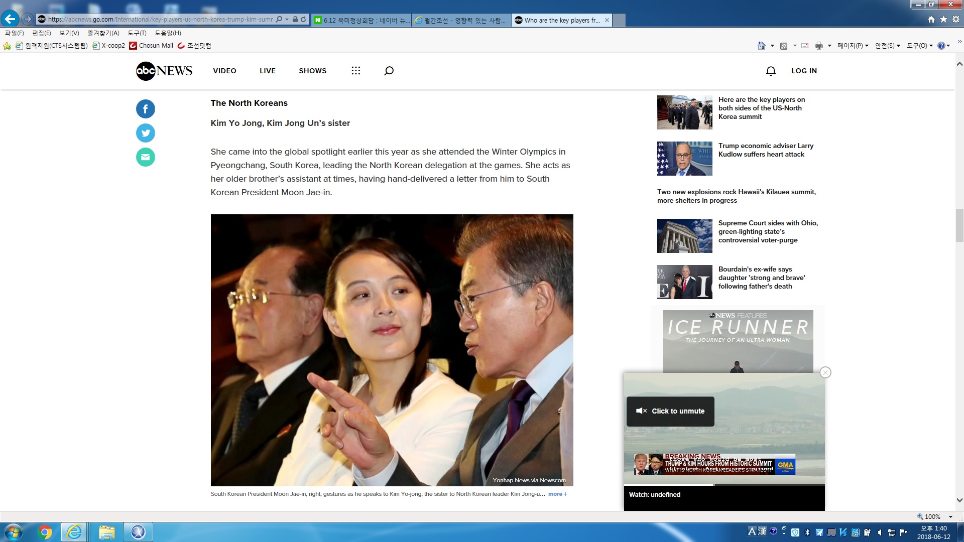Expand the 페이지(P) dropdown menu
The width and height of the screenshot is (964, 542).
pos(853,46)
